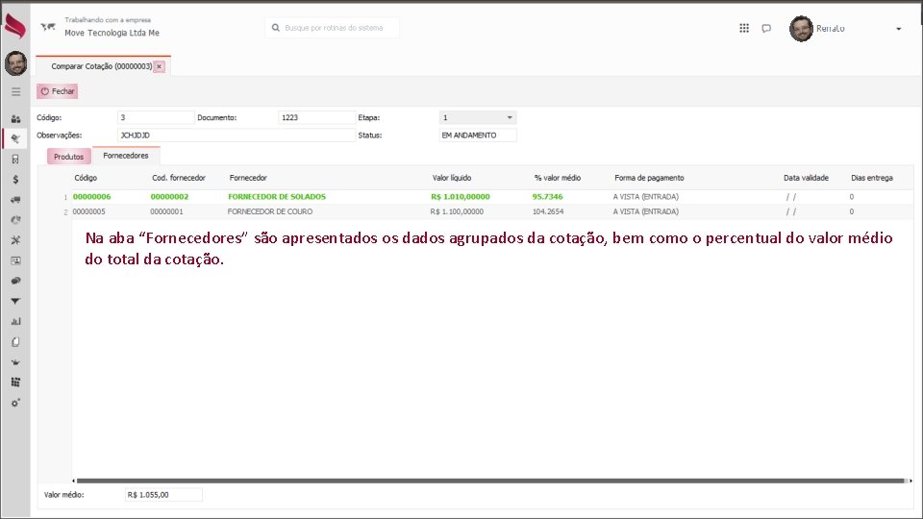Expand the Renato user menu arrow
Viewport: 923px width, 519px height.
(898, 29)
